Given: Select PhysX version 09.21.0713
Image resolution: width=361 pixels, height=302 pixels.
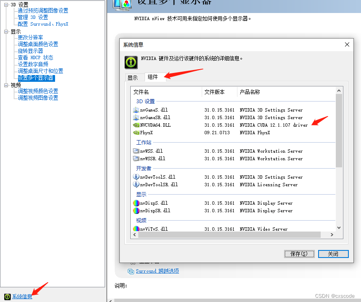Looking at the screenshot, I should point(217,133).
